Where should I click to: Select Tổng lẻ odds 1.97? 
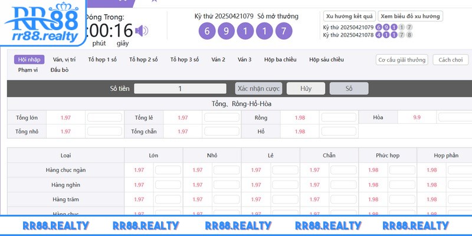coord(183,117)
